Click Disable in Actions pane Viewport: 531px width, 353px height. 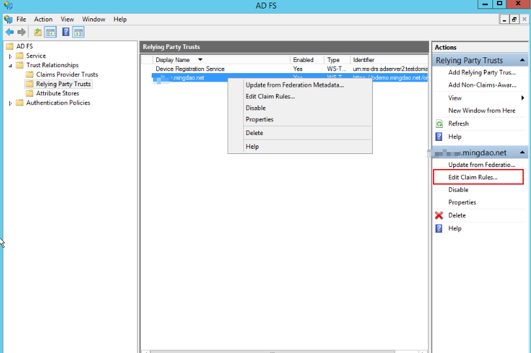click(458, 190)
